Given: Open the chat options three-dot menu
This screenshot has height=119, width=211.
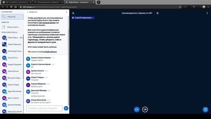Looking at the screenshot, I should (x=67, y=12).
